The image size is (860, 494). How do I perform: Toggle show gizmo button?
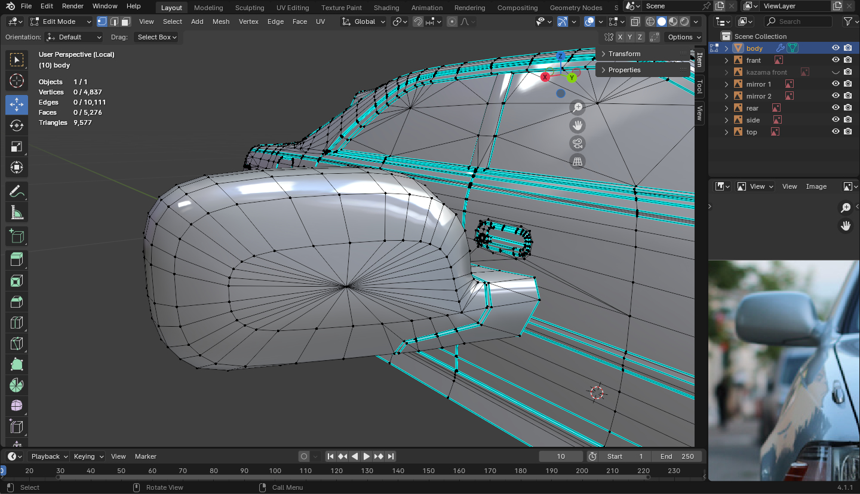click(562, 22)
